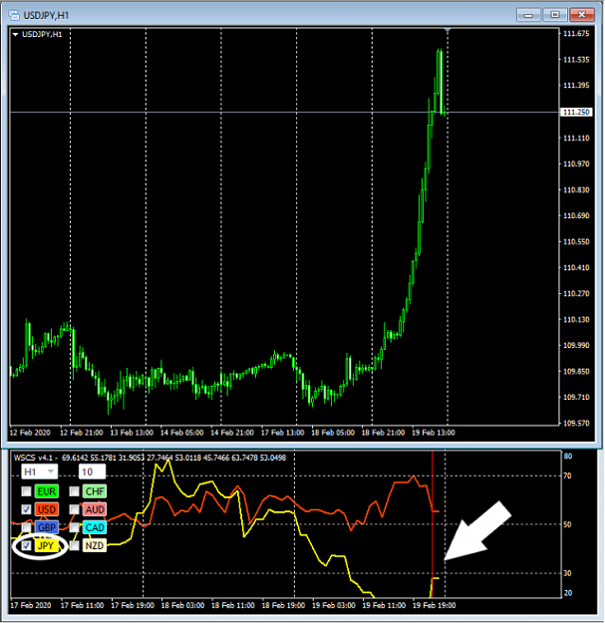Click the 17 Feb 2020 indicator date label
The image size is (605, 623).
(x=31, y=605)
